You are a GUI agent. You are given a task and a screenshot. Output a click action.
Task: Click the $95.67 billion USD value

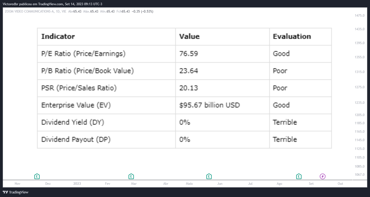[x=209, y=105]
